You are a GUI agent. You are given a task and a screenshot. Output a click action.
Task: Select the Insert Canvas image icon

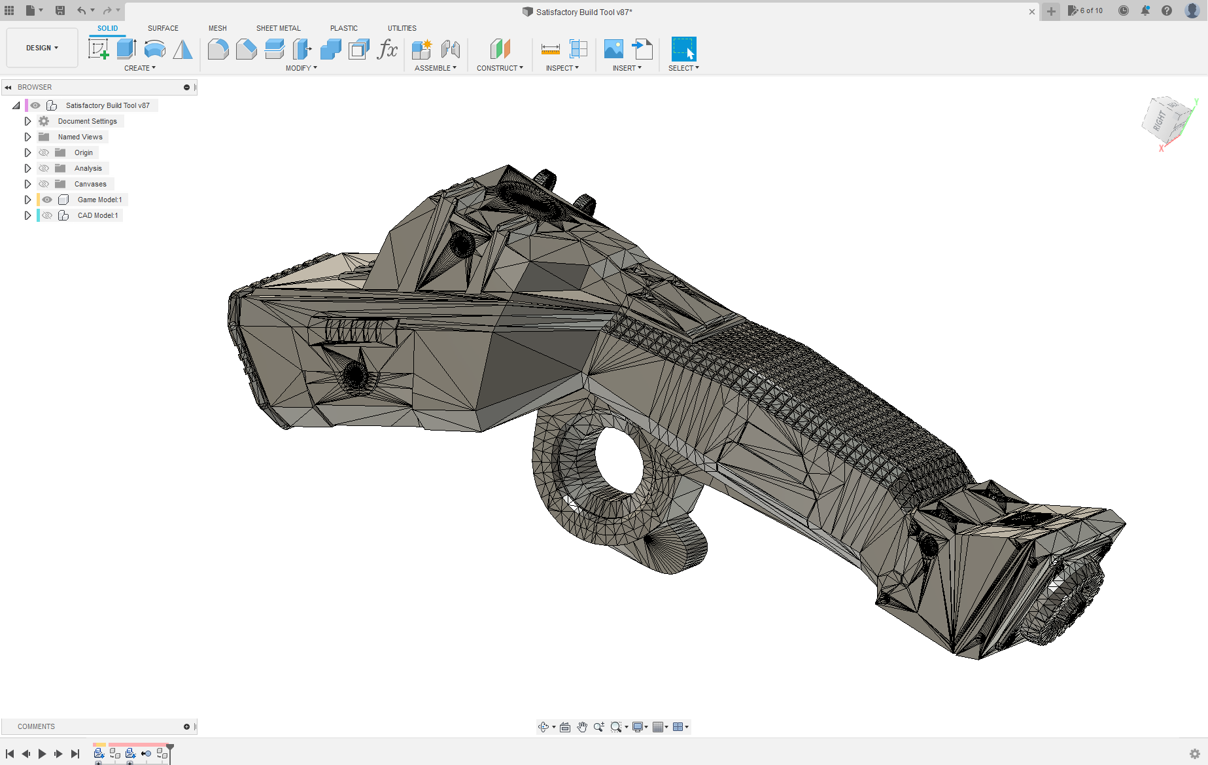tap(613, 49)
